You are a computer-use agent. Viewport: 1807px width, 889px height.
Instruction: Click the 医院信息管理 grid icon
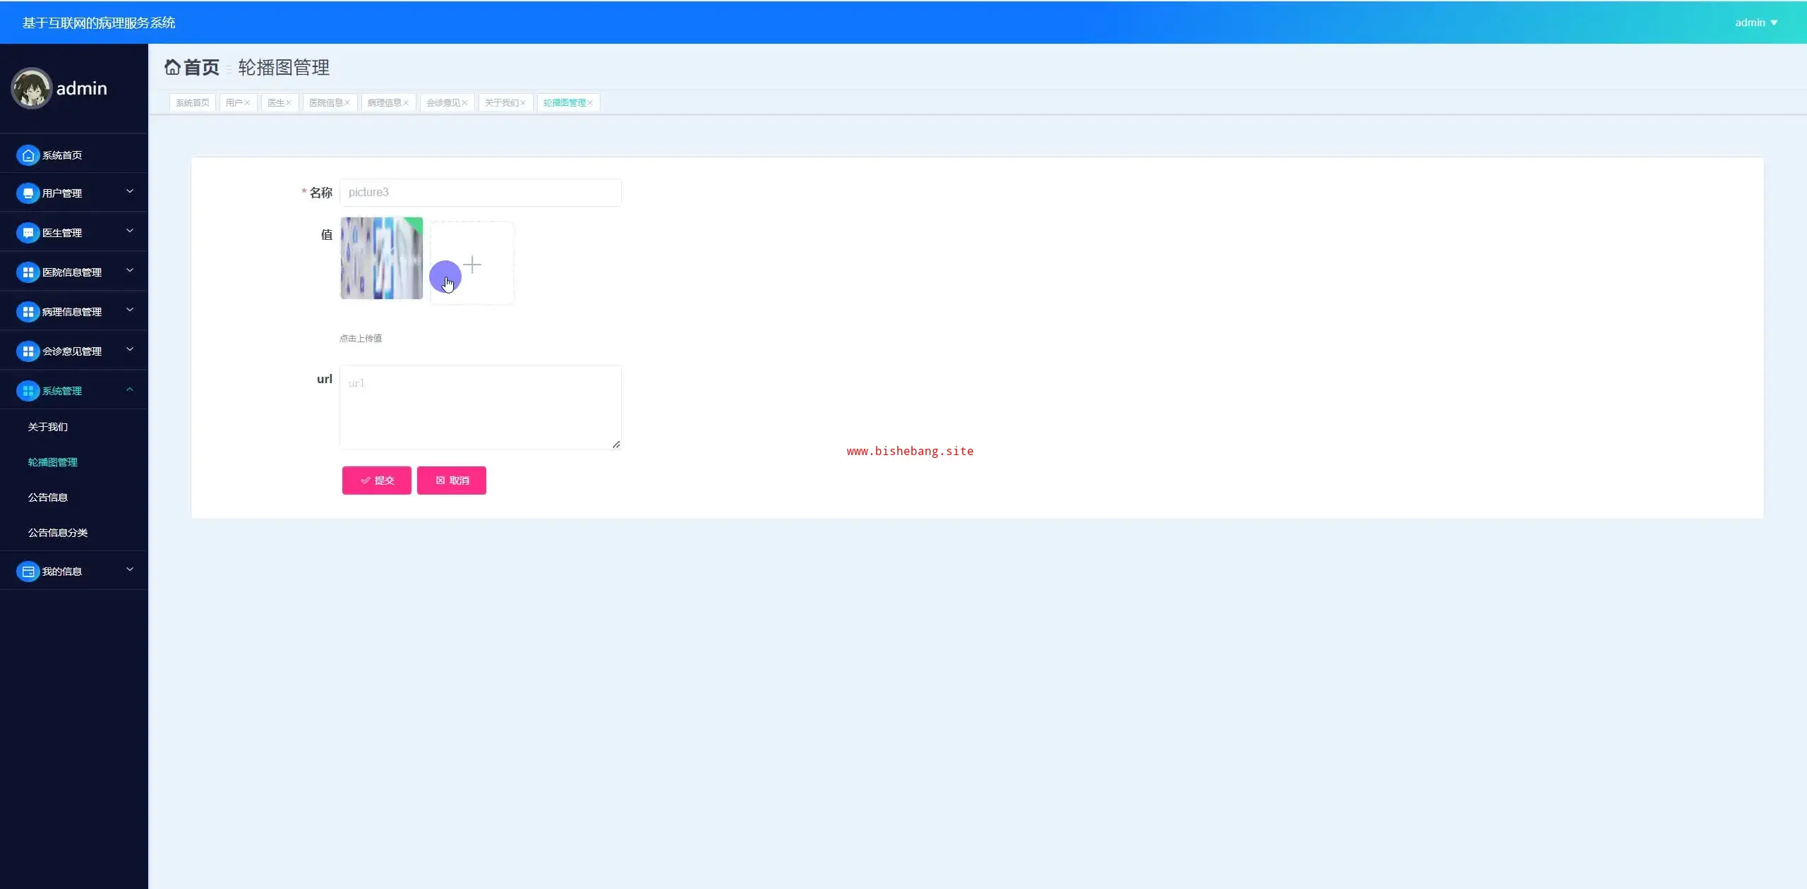(28, 272)
